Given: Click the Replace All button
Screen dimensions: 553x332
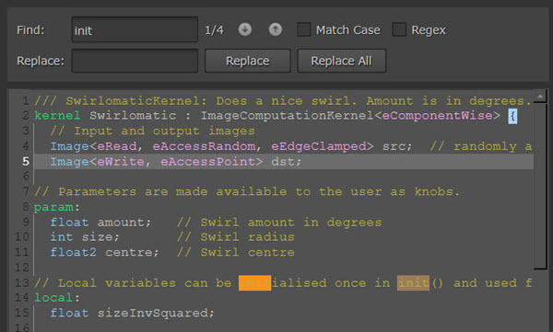Looking at the screenshot, I should click(341, 61).
